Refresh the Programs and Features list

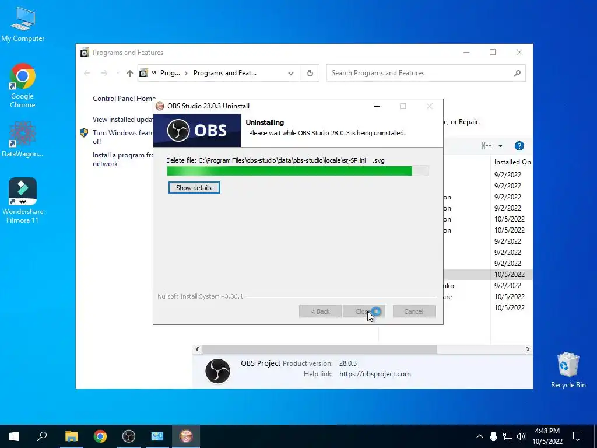(x=310, y=73)
